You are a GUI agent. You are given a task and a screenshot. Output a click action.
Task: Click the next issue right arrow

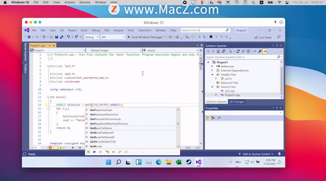coord(80,148)
